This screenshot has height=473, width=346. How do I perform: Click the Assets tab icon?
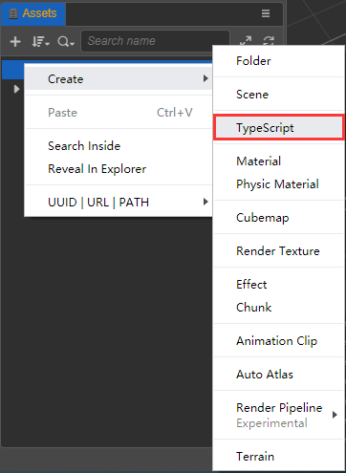(13, 13)
